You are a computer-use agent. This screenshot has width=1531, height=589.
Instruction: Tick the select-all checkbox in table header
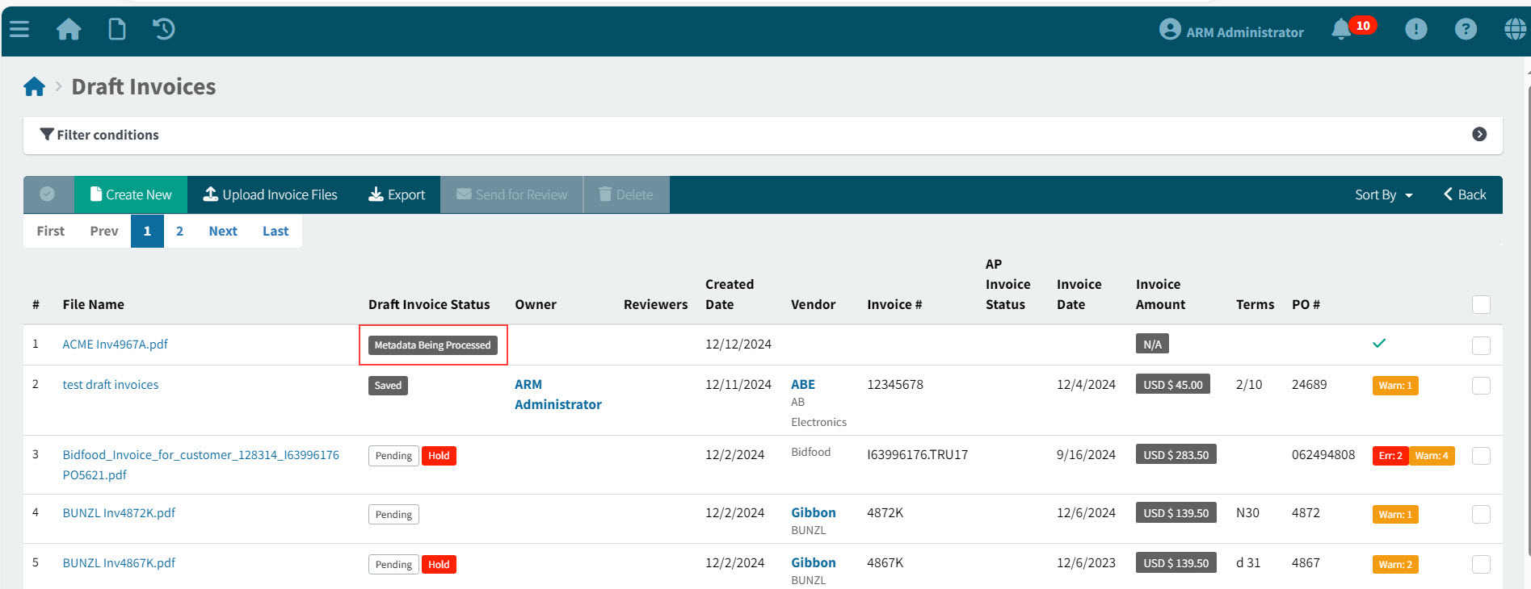(x=1481, y=304)
